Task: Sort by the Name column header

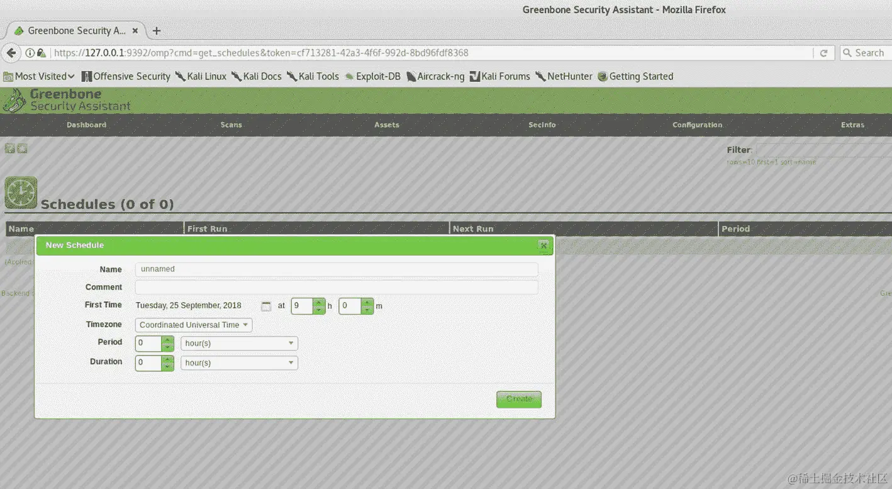Action: click(21, 229)
